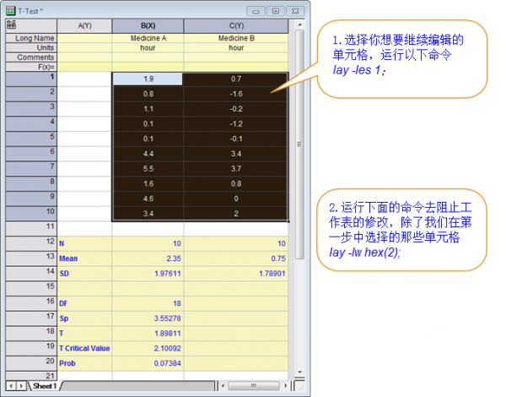Click the 'Medicine A' long name cell
This screenshot has height=397, width=506.
pyautogui.click(x=148, y=38)
